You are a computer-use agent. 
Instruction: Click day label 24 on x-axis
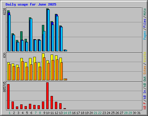[x=108, y=113]
